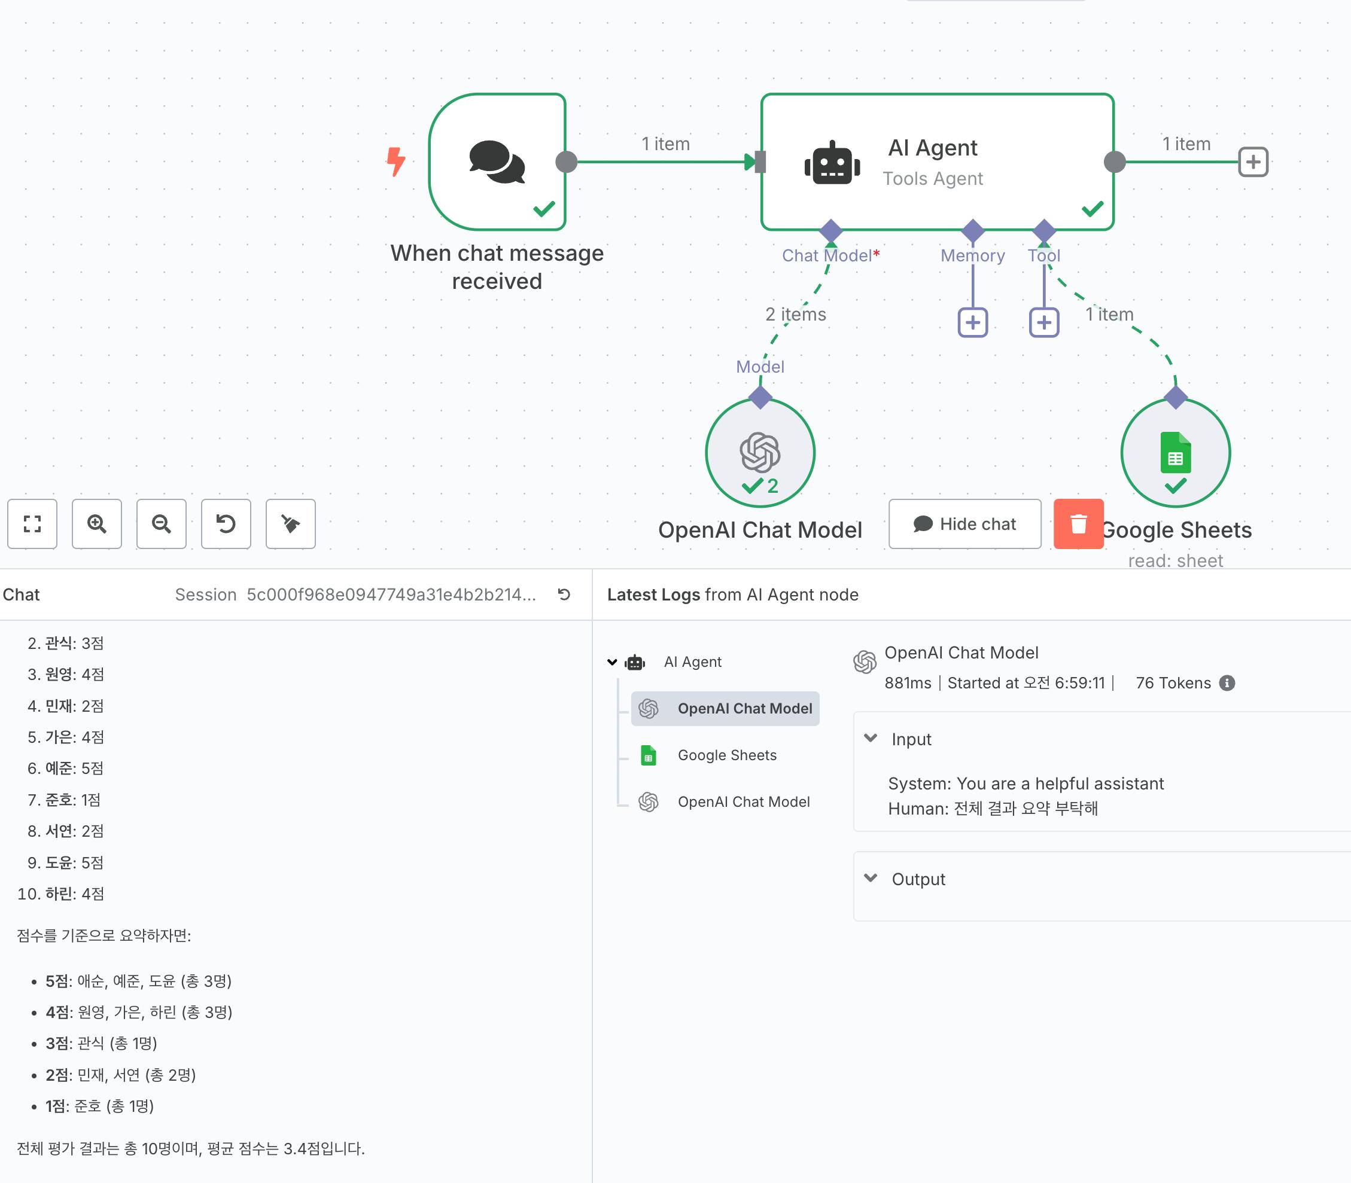1351x1183 pixels.
Task: Click the fit-to-view canvas icon
Action: point(32,523)
